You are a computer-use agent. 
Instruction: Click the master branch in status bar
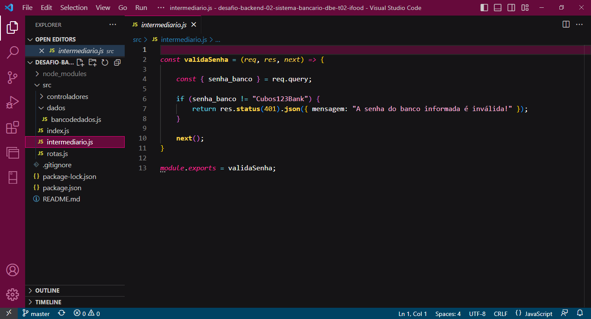tap(36, 313)
